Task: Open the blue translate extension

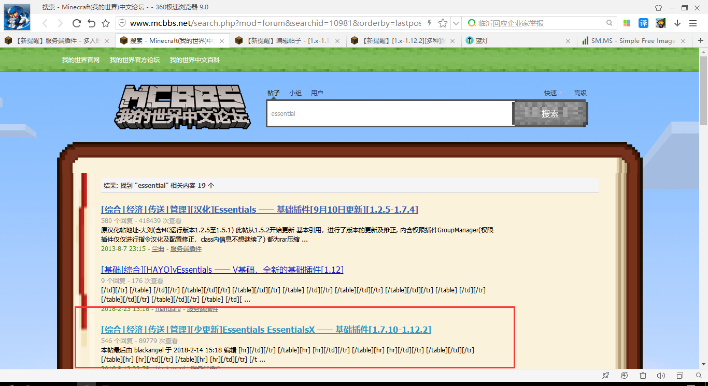Action: (643, 23)
